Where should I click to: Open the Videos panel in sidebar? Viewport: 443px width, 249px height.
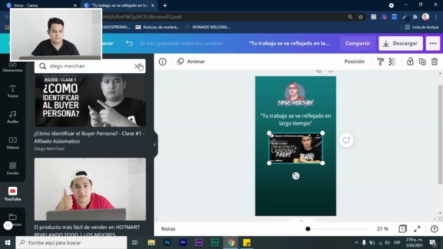pyautogui.click(x=13, y=143)
